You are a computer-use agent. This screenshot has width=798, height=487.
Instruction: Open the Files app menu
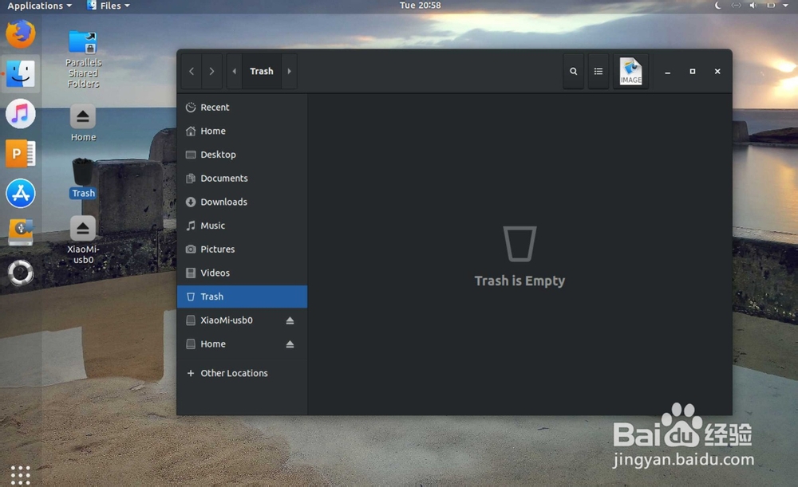109,6
